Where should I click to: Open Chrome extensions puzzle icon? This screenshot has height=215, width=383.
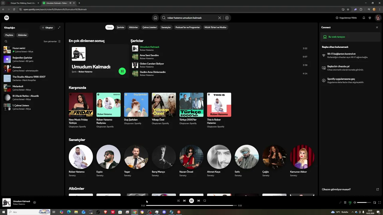(361, 9)
